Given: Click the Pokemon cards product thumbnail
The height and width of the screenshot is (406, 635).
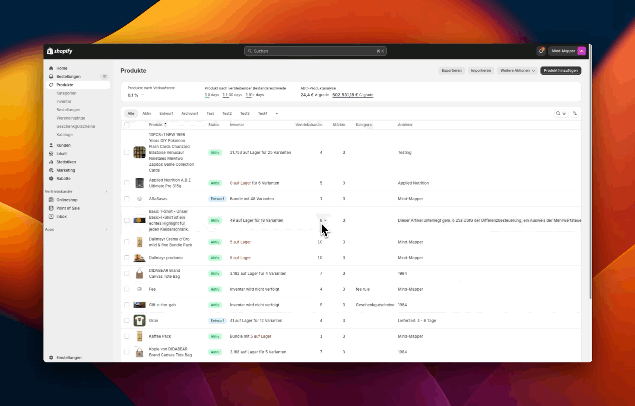Looking at the screenshot, I should point(139,152).
